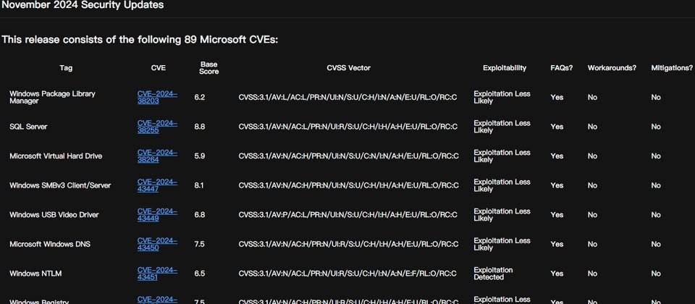The height and width of the screenshot is (304, 695).
Task: Click 'Exploitation Less Likely' for Microsoft Virtual Hard Drive
Action: point(502,156)
